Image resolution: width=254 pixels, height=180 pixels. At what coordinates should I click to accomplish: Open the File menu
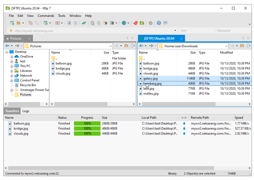pyautogui.click(x=11, y=16)
